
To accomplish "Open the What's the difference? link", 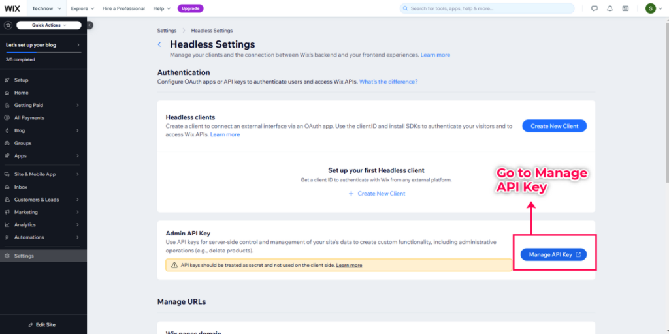I will coord(388,82).
